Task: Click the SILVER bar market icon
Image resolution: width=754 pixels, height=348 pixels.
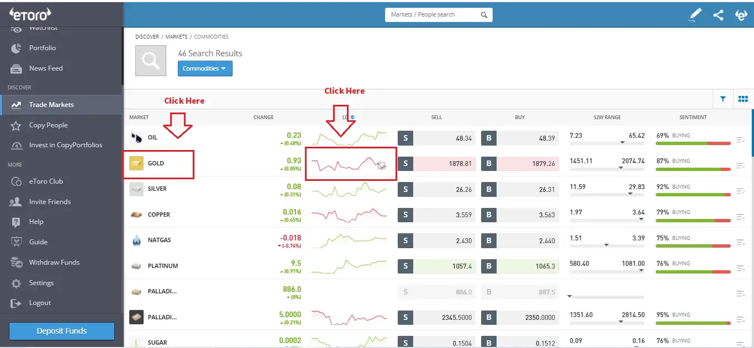Action: pyautogui.click(x=136, y=189)
